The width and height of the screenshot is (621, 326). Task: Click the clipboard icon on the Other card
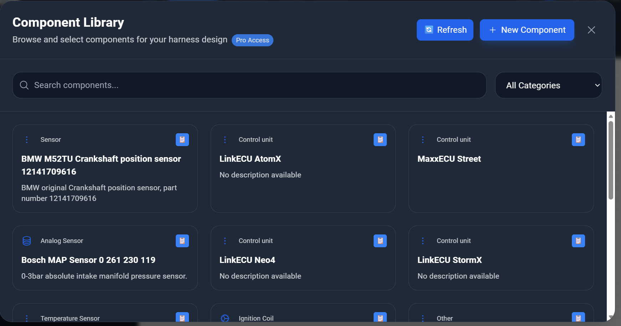[578, 317]
